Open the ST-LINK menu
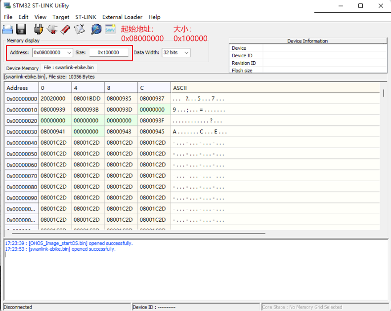Screen dimensions: 391x311 pos(86,17)
